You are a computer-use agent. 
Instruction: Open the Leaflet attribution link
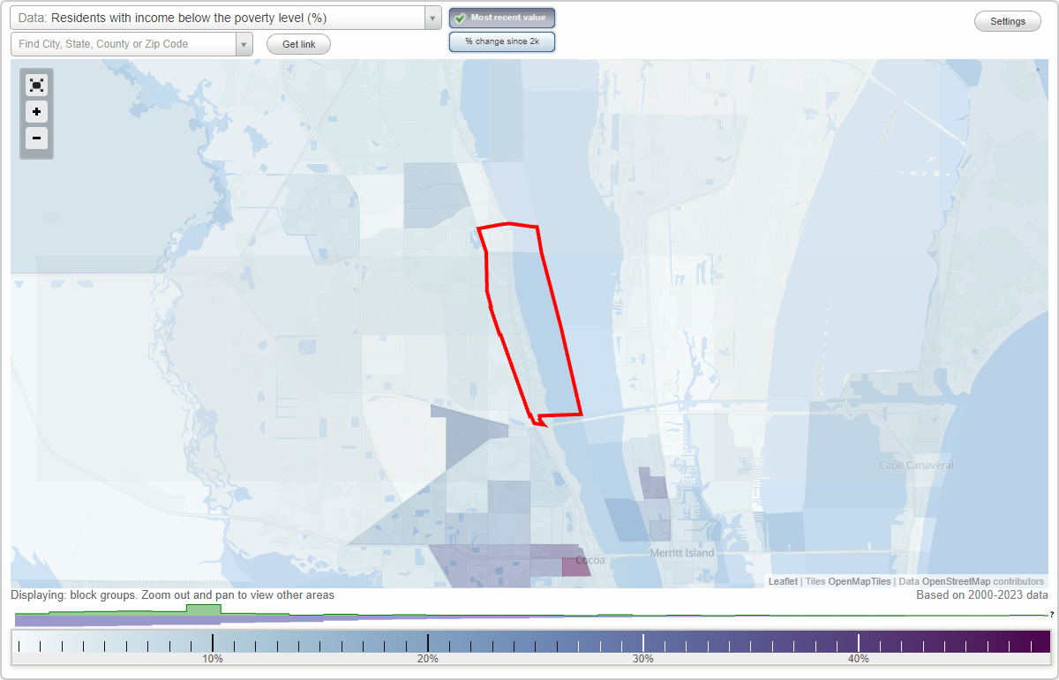pyautogui.click(x=782, y=581)
